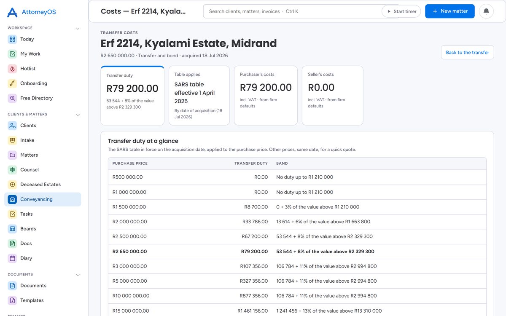Click the Clients people icon

click(12, 126)
